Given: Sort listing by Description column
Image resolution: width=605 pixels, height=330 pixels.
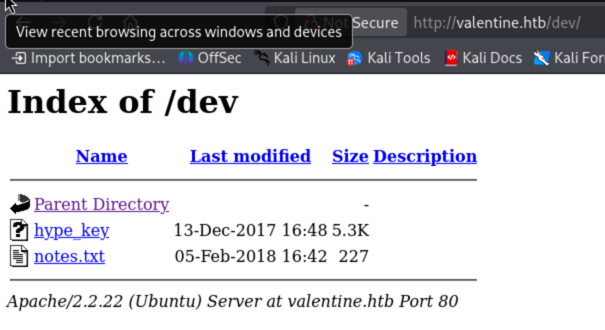Looking at the screenshot, I should click(x=425, y=156).
